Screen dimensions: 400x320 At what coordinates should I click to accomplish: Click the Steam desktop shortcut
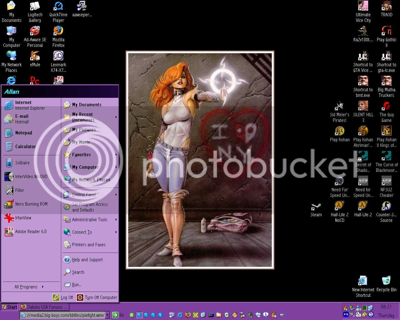click(x=316, y=209)
